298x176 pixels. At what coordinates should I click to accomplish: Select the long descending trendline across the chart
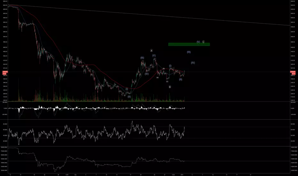coord(149,15)
